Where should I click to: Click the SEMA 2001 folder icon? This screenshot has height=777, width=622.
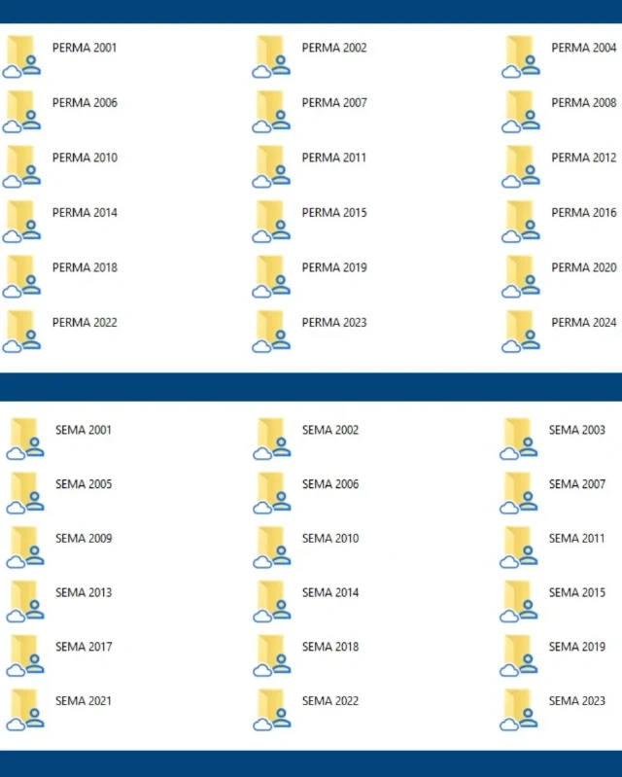(x=25, y=438)
